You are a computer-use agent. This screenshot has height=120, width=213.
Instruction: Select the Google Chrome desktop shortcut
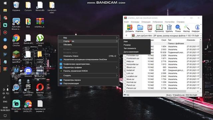coord(16,40)
